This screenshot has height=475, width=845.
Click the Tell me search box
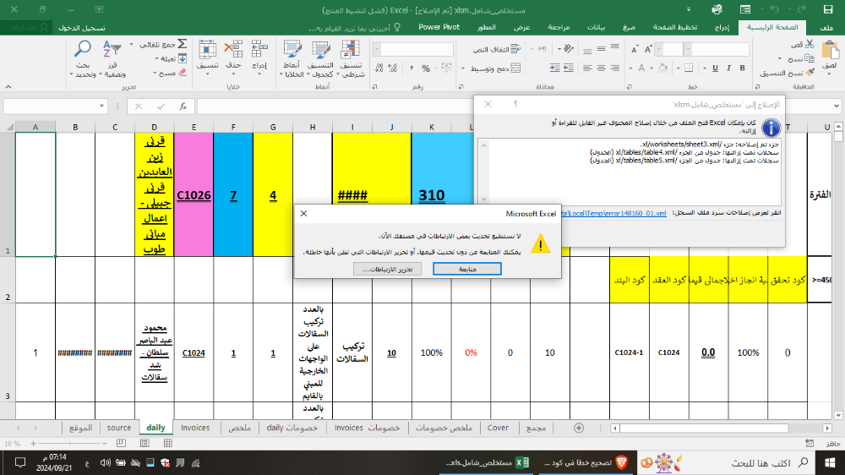(x=353, y=28)
